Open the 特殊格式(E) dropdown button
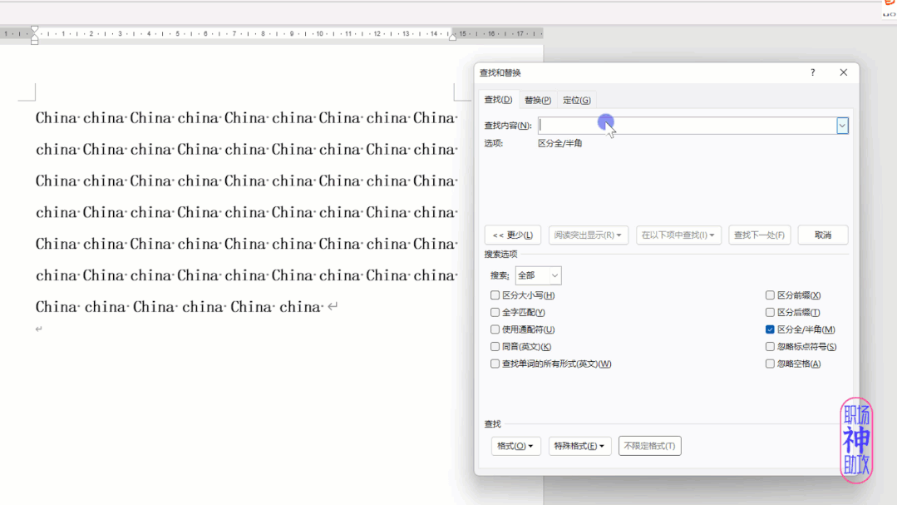This screenshot has width=897, height=505. (x=579, y=446)
